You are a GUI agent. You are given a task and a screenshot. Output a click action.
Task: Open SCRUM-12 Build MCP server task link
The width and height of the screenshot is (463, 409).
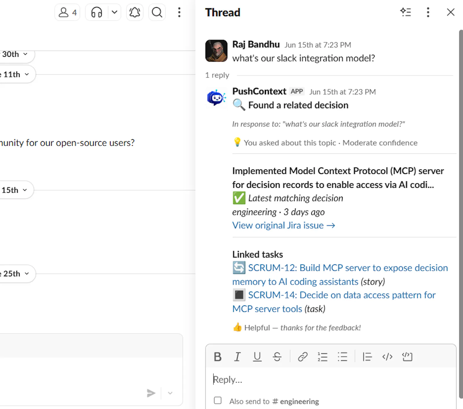point(340,274)
